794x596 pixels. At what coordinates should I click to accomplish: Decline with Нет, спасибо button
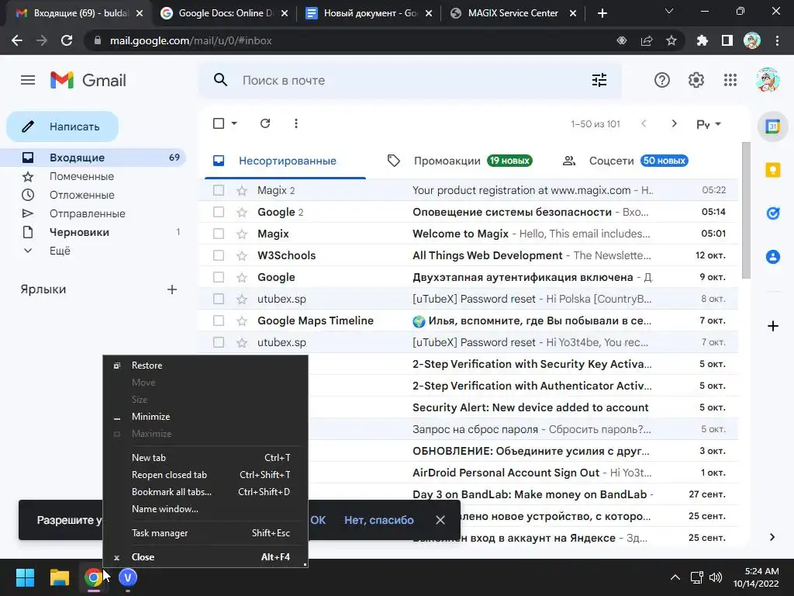pyautogui.click(x=378, y=520)
